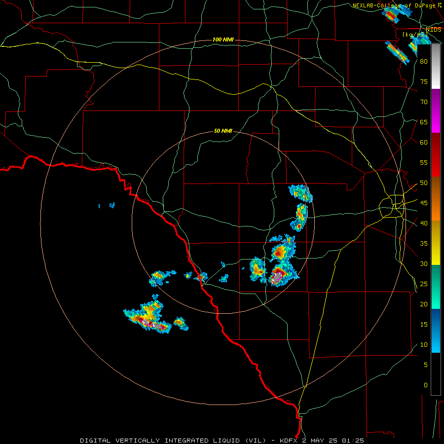
Task: Click the color scale value 60
Action: click(424, 143)
